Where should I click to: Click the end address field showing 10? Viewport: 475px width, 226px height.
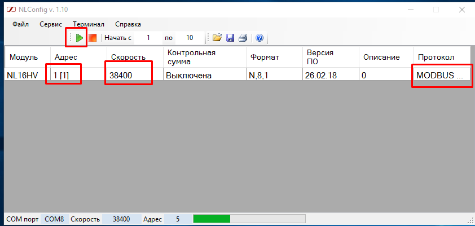190,38
